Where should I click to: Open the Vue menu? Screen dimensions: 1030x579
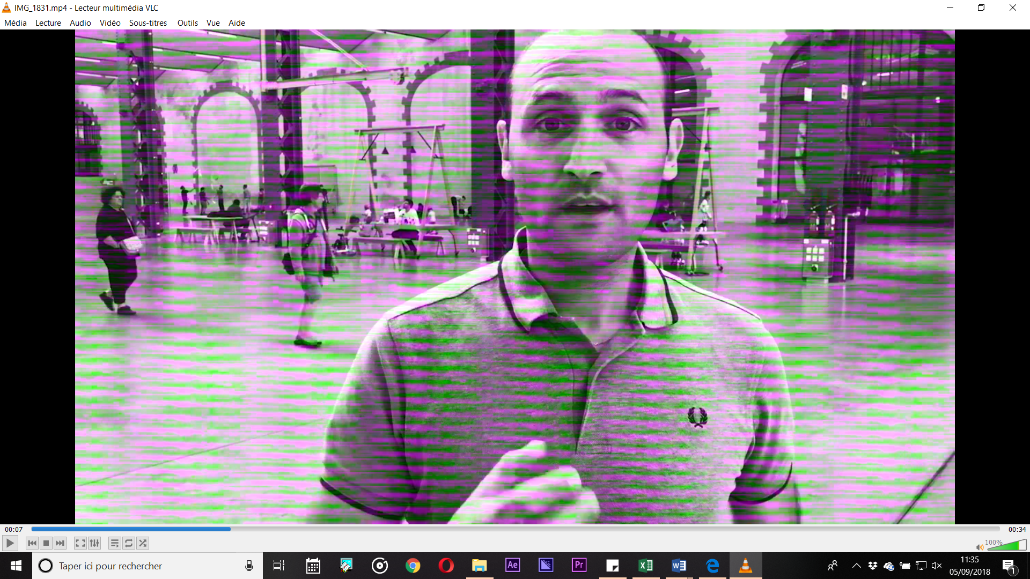[x=213, y=23]
